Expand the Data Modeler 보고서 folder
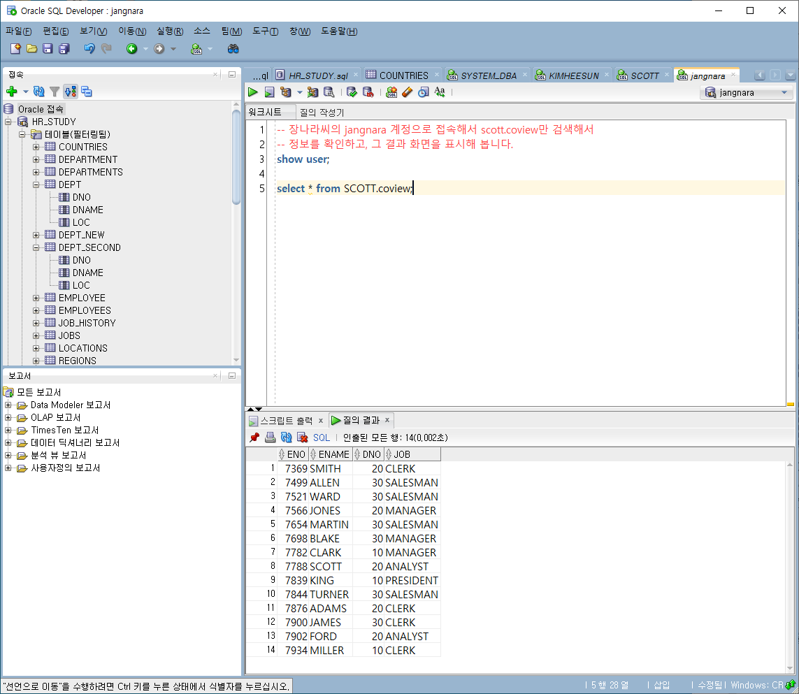 click(8, 405)
